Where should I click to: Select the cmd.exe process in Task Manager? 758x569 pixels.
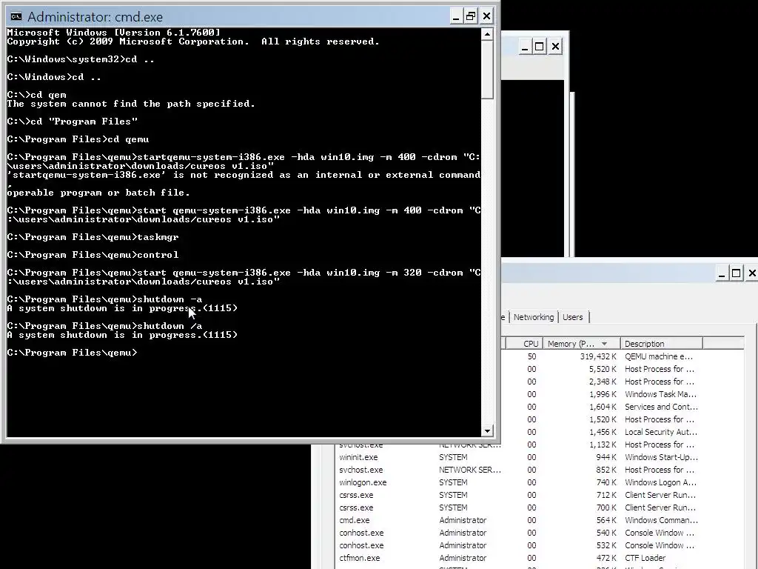355,520
